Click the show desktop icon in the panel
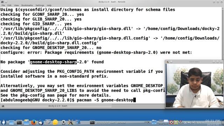This screenshot has width=224, height=126. 12,122
